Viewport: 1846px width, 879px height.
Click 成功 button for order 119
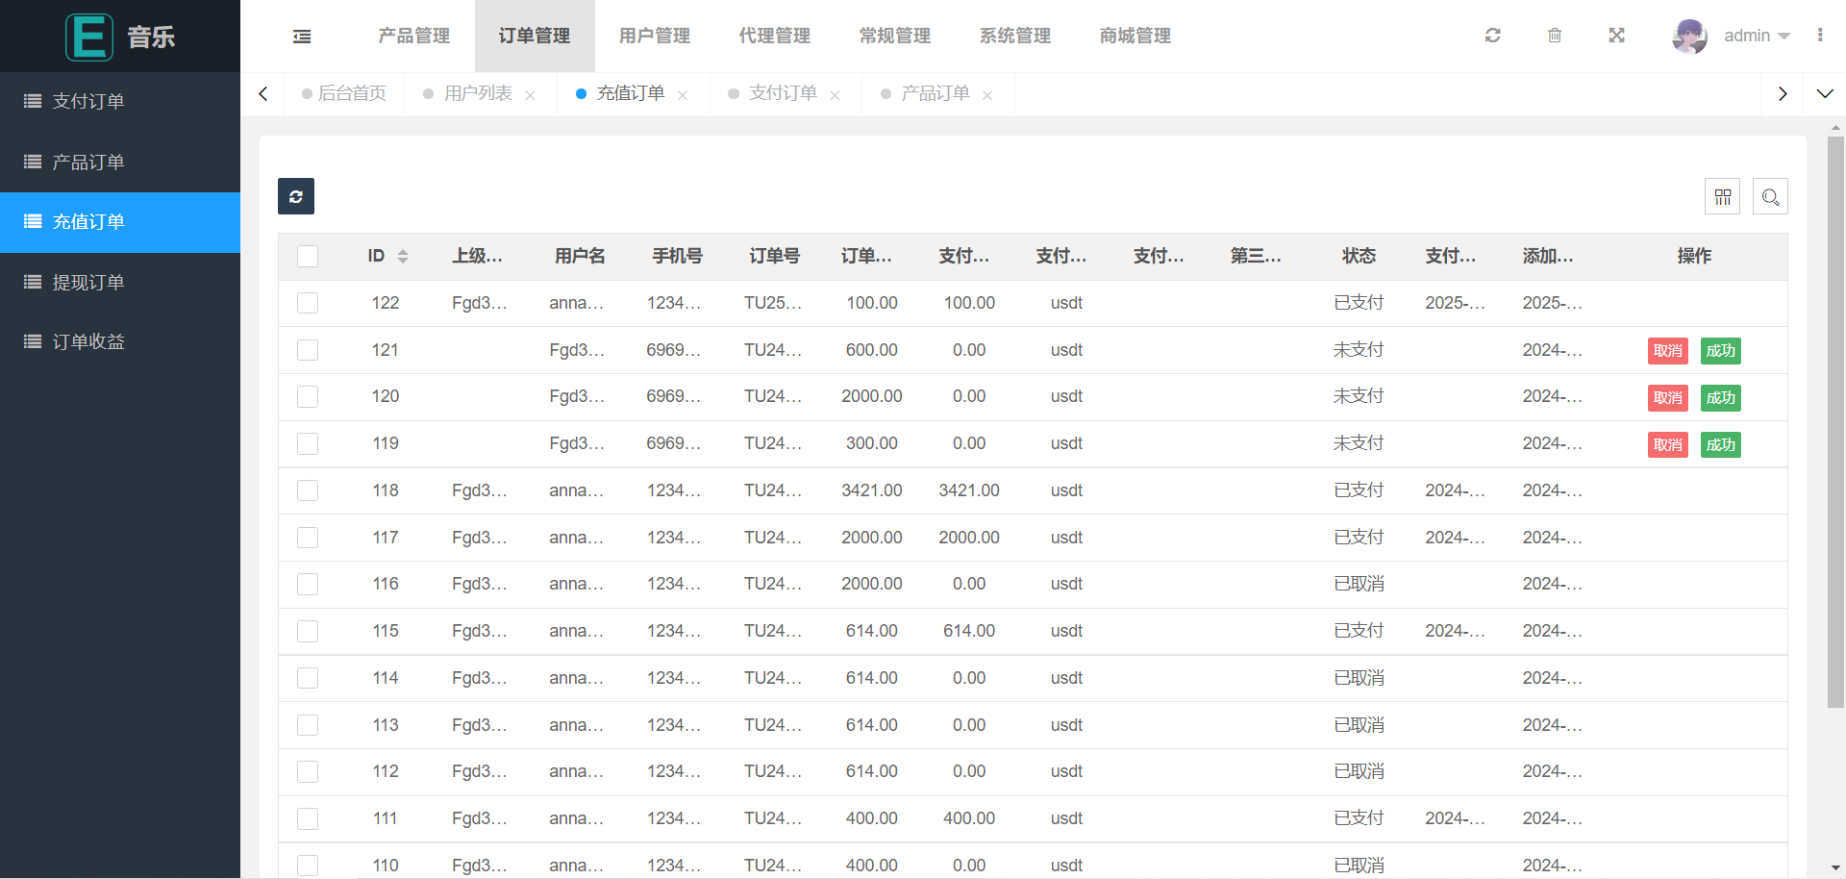[x=1720, y=445]
